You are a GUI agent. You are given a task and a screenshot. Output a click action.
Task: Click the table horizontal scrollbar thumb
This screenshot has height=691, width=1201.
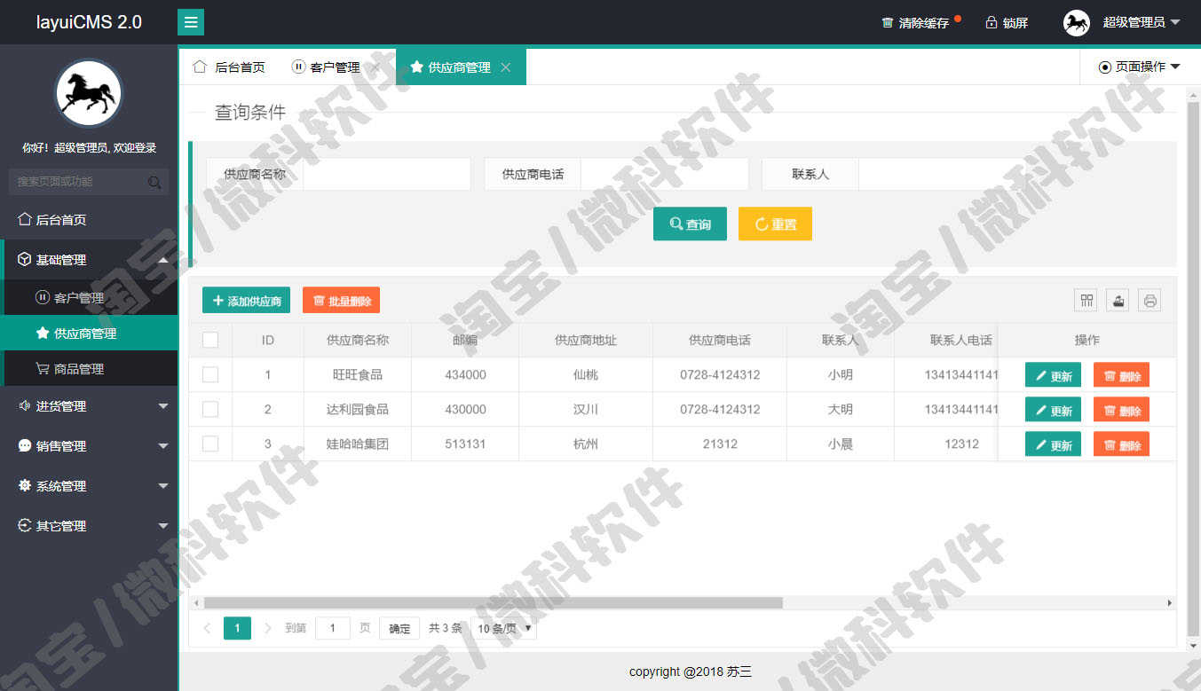coord(493,603)
